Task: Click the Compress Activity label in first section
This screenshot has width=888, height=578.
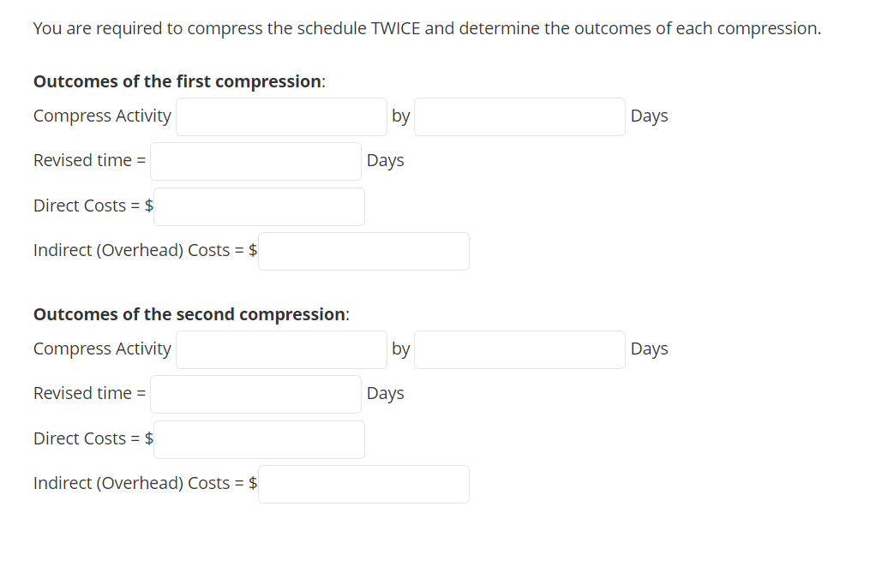Action: coord(102,116)
